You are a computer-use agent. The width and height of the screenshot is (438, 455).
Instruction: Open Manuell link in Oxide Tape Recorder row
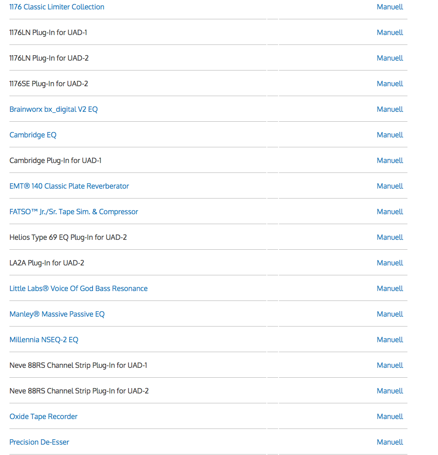389,416
